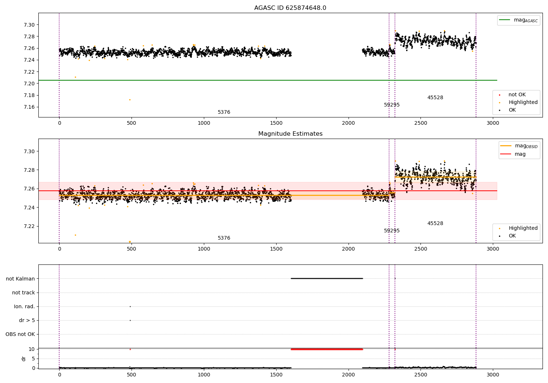Click orange outlier near 7.21 in top plot
The image size is (548, 383).
click(75, 77)
